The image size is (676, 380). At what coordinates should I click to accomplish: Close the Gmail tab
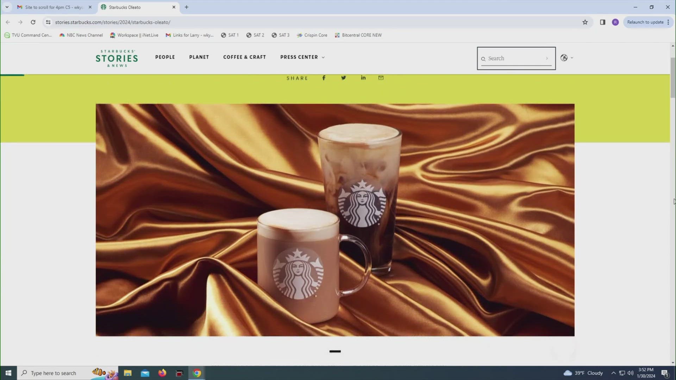point(90,7)
